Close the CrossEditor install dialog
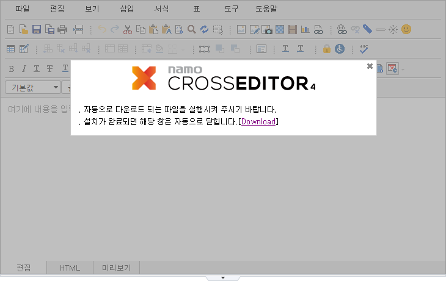Image resolution: width=446 pixels, height=281 pixels. click(x=370, y=66)
